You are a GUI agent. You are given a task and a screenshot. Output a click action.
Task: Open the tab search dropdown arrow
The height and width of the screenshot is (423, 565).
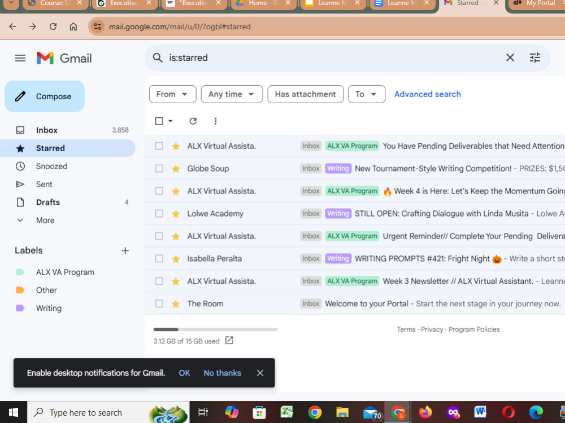click(x=11, y=3)
